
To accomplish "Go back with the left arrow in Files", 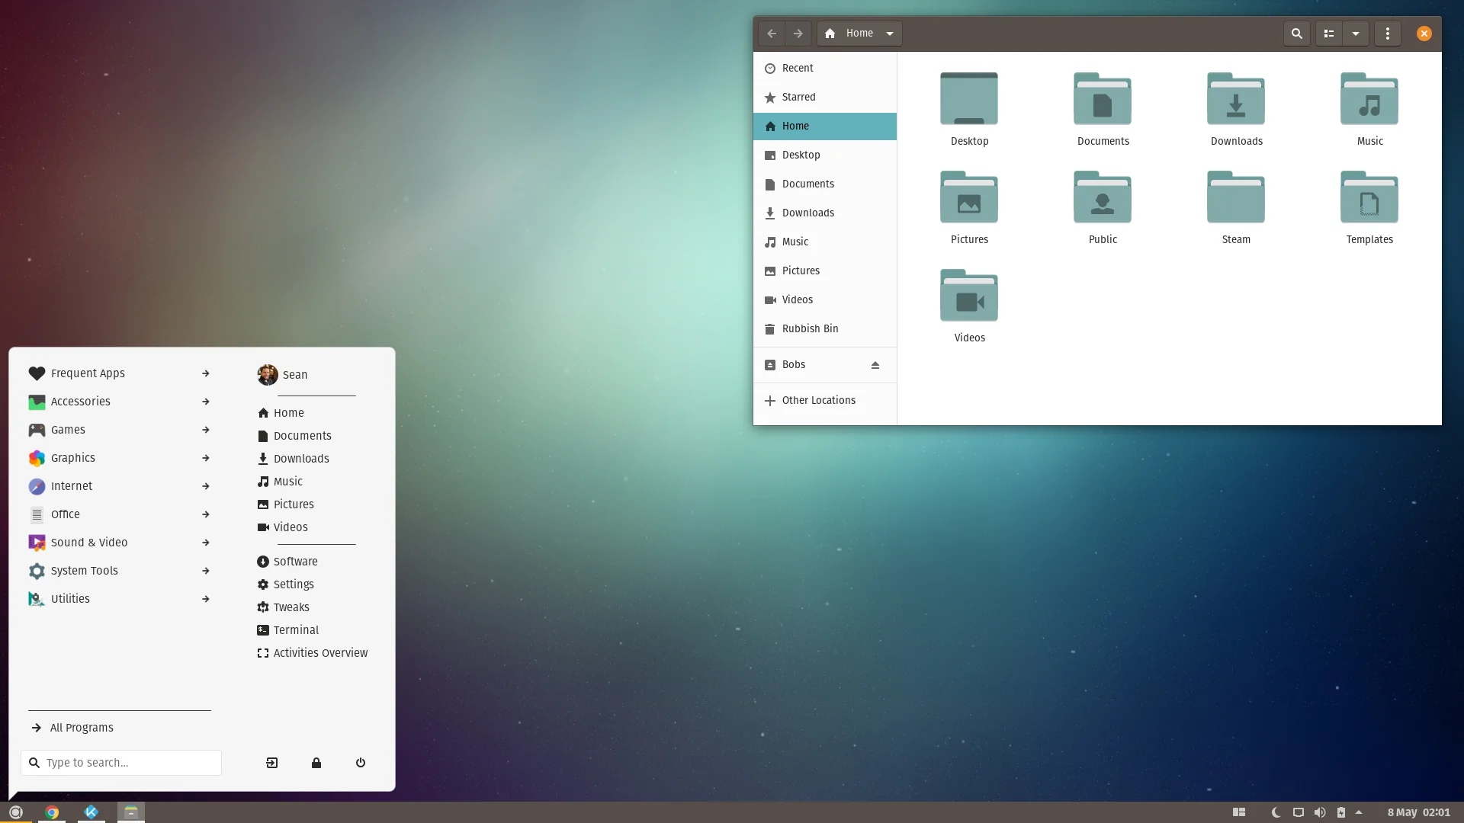I will pos(772,34).
